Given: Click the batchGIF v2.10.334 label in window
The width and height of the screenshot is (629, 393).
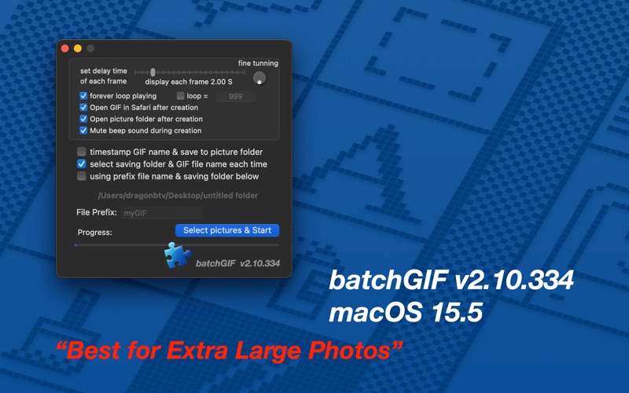Looking at the screenshot, I should tap(238, 263).
